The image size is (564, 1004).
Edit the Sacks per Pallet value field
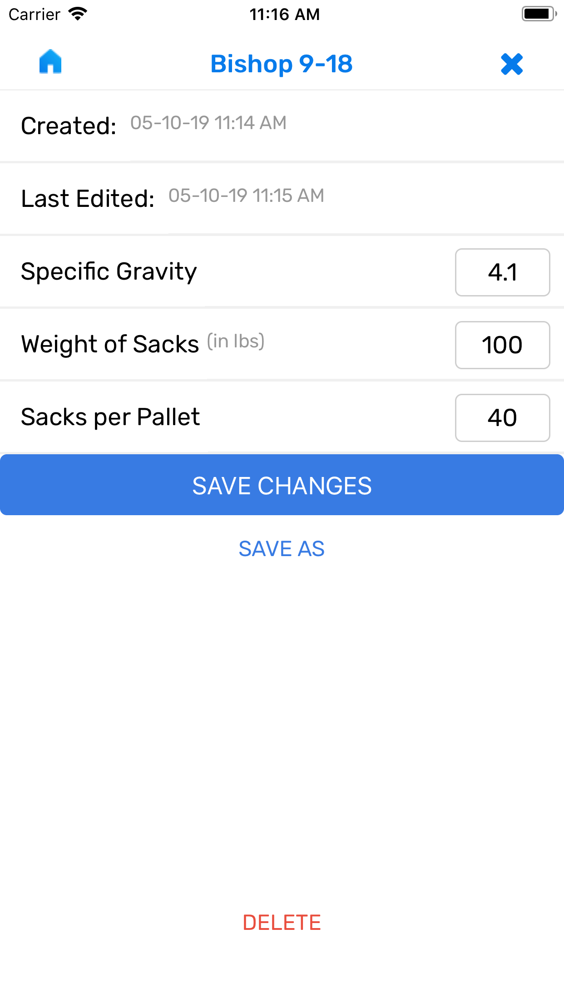click(502, 418)
